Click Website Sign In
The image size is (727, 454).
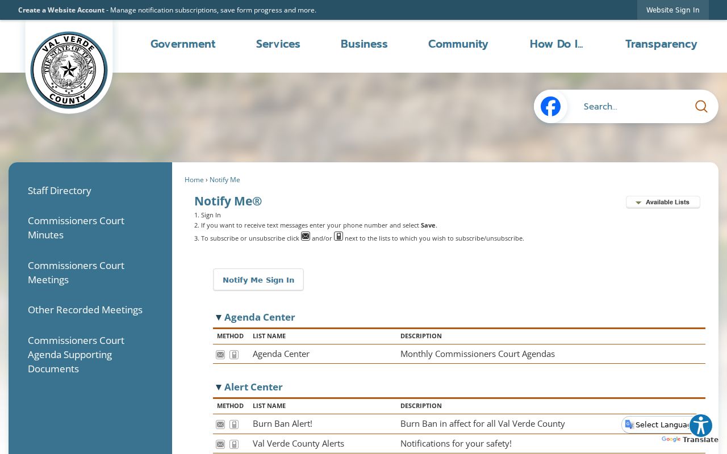pos(673,10)
